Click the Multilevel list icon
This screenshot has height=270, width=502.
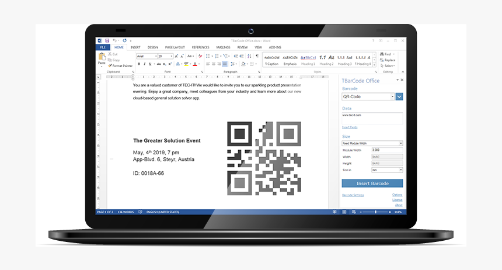225,56
